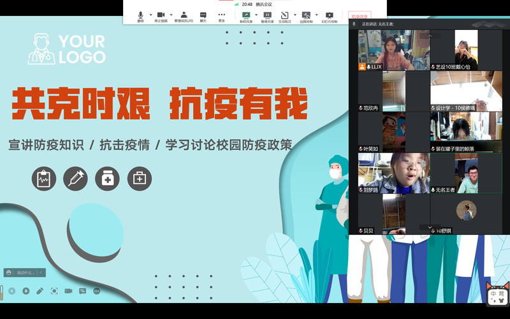This screenshot has height=319, width=510.
Task: Click the red End Sharing button
Action: point(360,16)
